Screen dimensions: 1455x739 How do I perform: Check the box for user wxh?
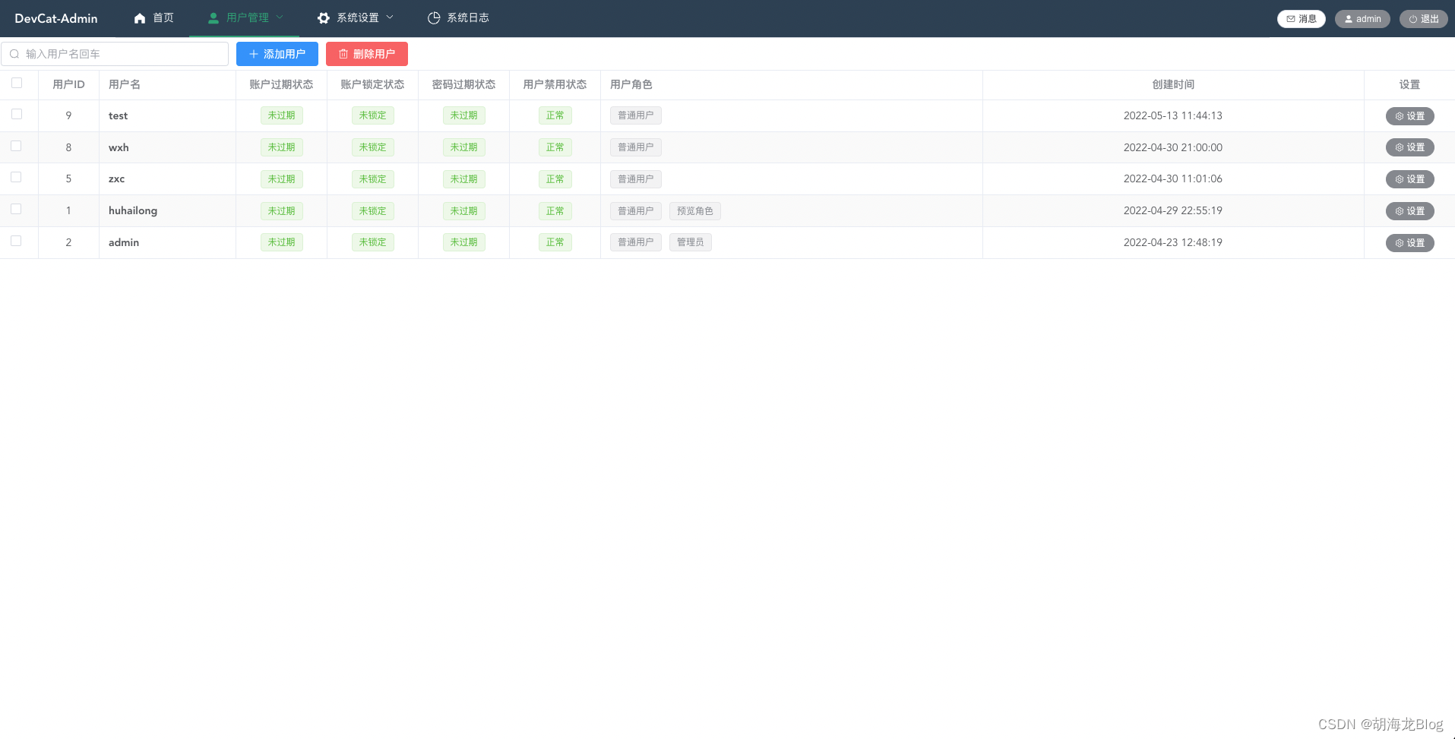pyautogui.click(x=17, y=146)
